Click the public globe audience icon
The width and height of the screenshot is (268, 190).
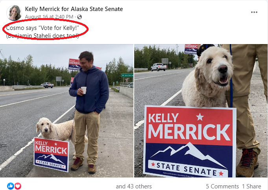coord(79,17)
